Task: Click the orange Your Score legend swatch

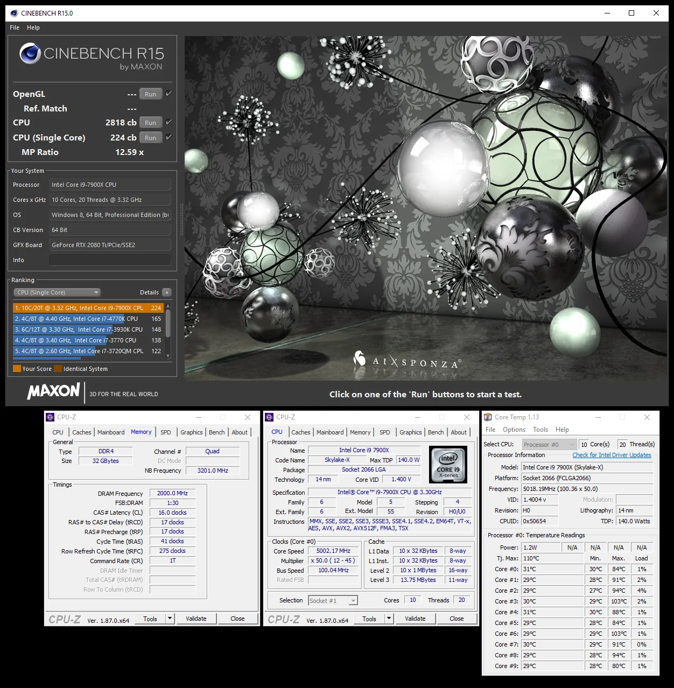Action: click(17, 369)
